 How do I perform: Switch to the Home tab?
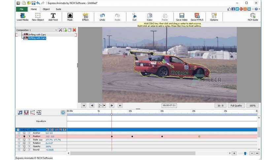34,9
